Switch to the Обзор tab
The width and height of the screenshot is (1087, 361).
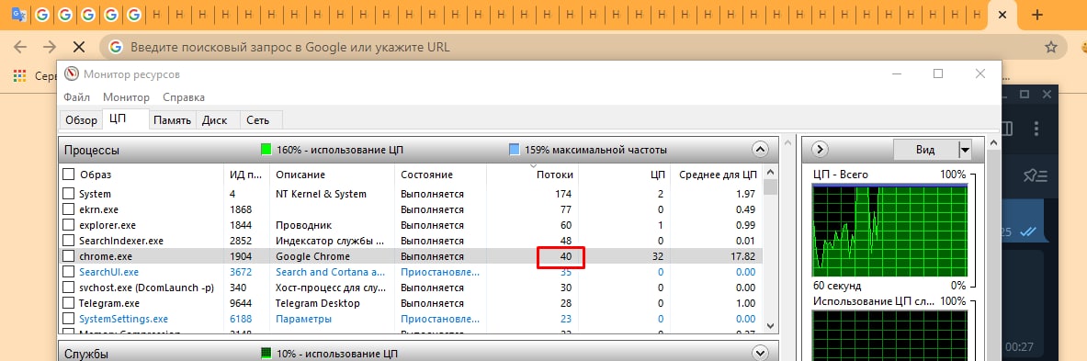click(81, 119)
